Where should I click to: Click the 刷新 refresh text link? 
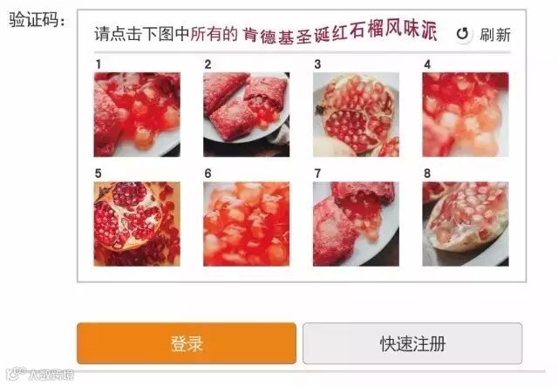coord(495,35)
